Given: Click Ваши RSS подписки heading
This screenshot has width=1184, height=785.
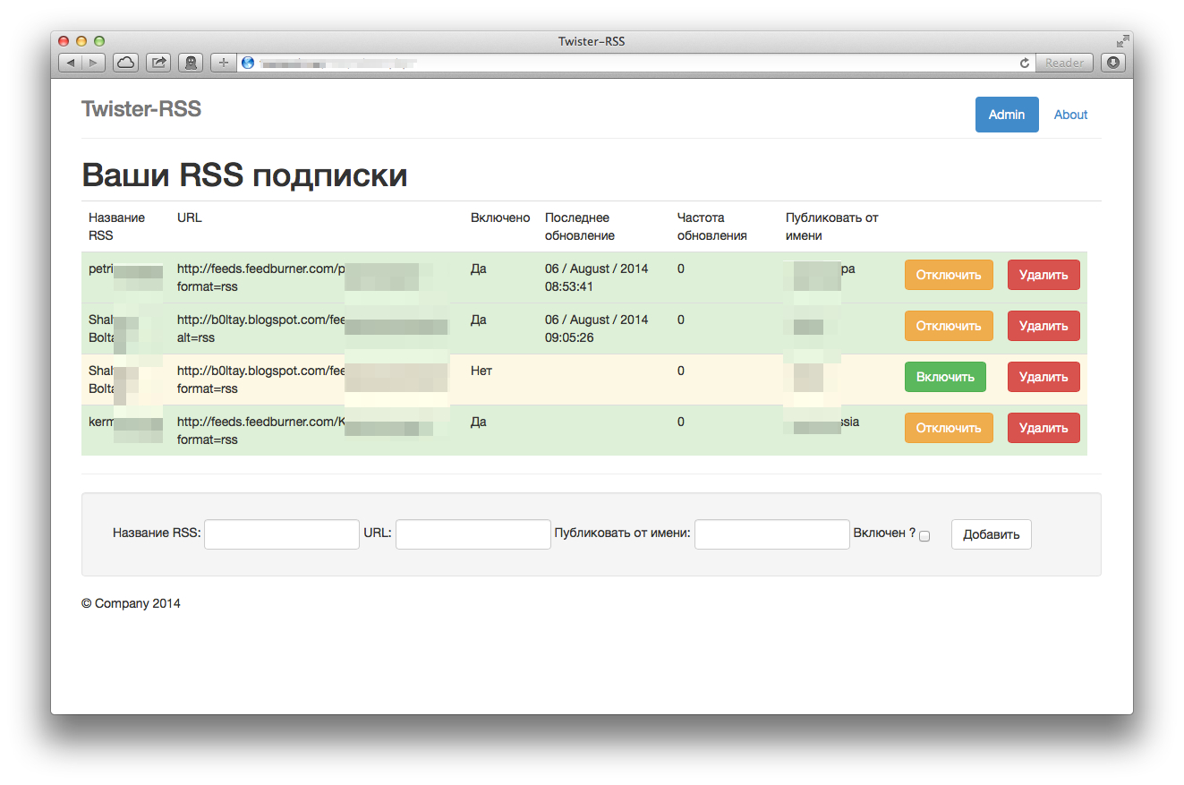Looking at the screenshot, I should point(244,175).
